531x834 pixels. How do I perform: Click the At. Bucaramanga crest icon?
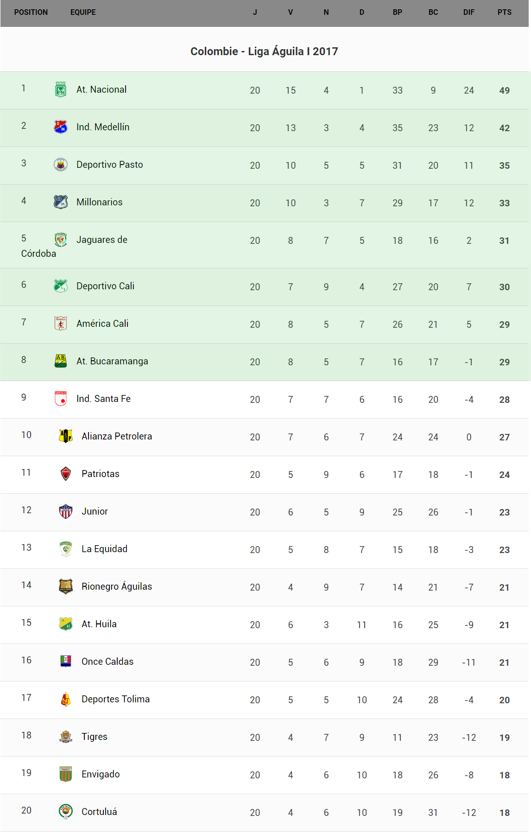tap(61, 361)
